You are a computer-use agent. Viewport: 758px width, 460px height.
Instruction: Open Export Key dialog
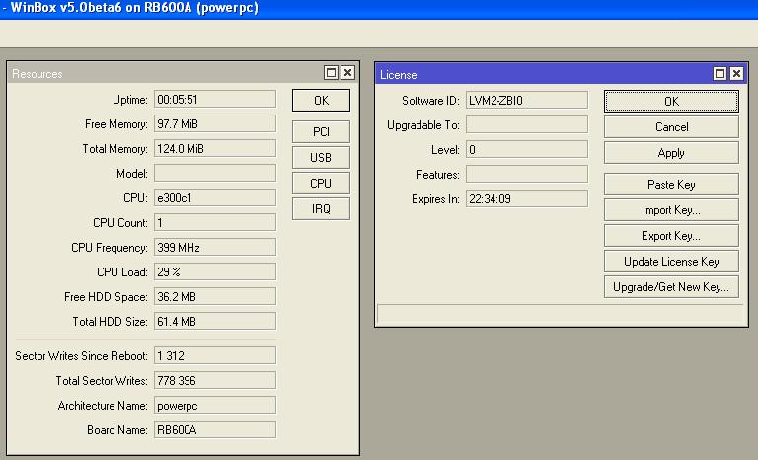671,236
